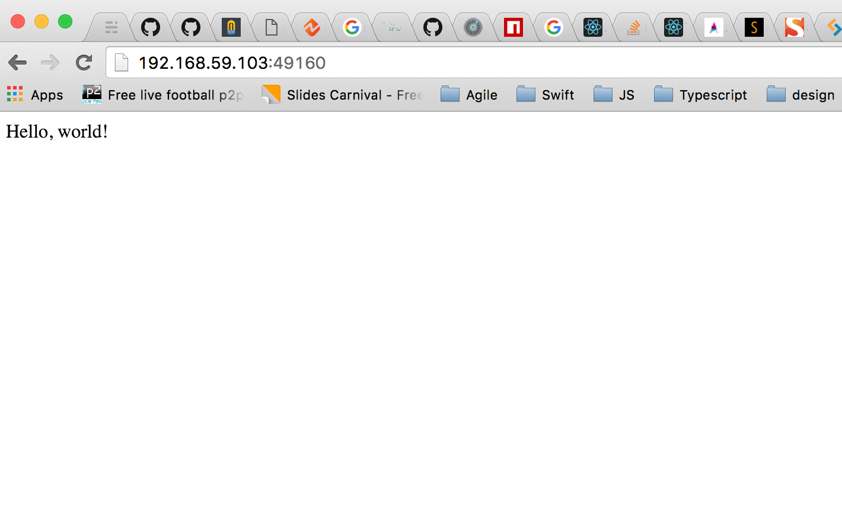Switch to the npm tab
This screenshot has height=516, width=842.
pos(513,27)
